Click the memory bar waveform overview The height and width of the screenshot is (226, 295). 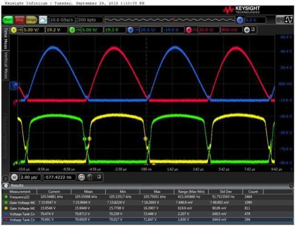170,20
